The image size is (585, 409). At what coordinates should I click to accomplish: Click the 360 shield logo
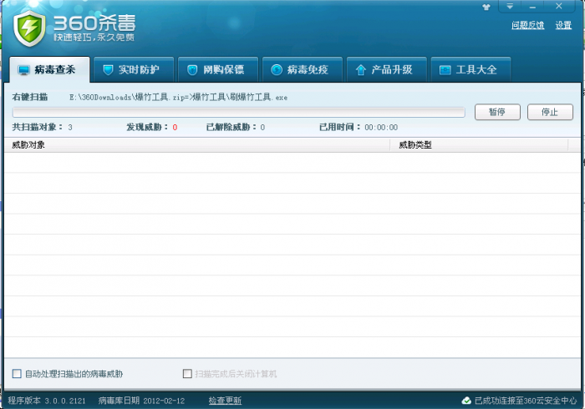point(29,28)
